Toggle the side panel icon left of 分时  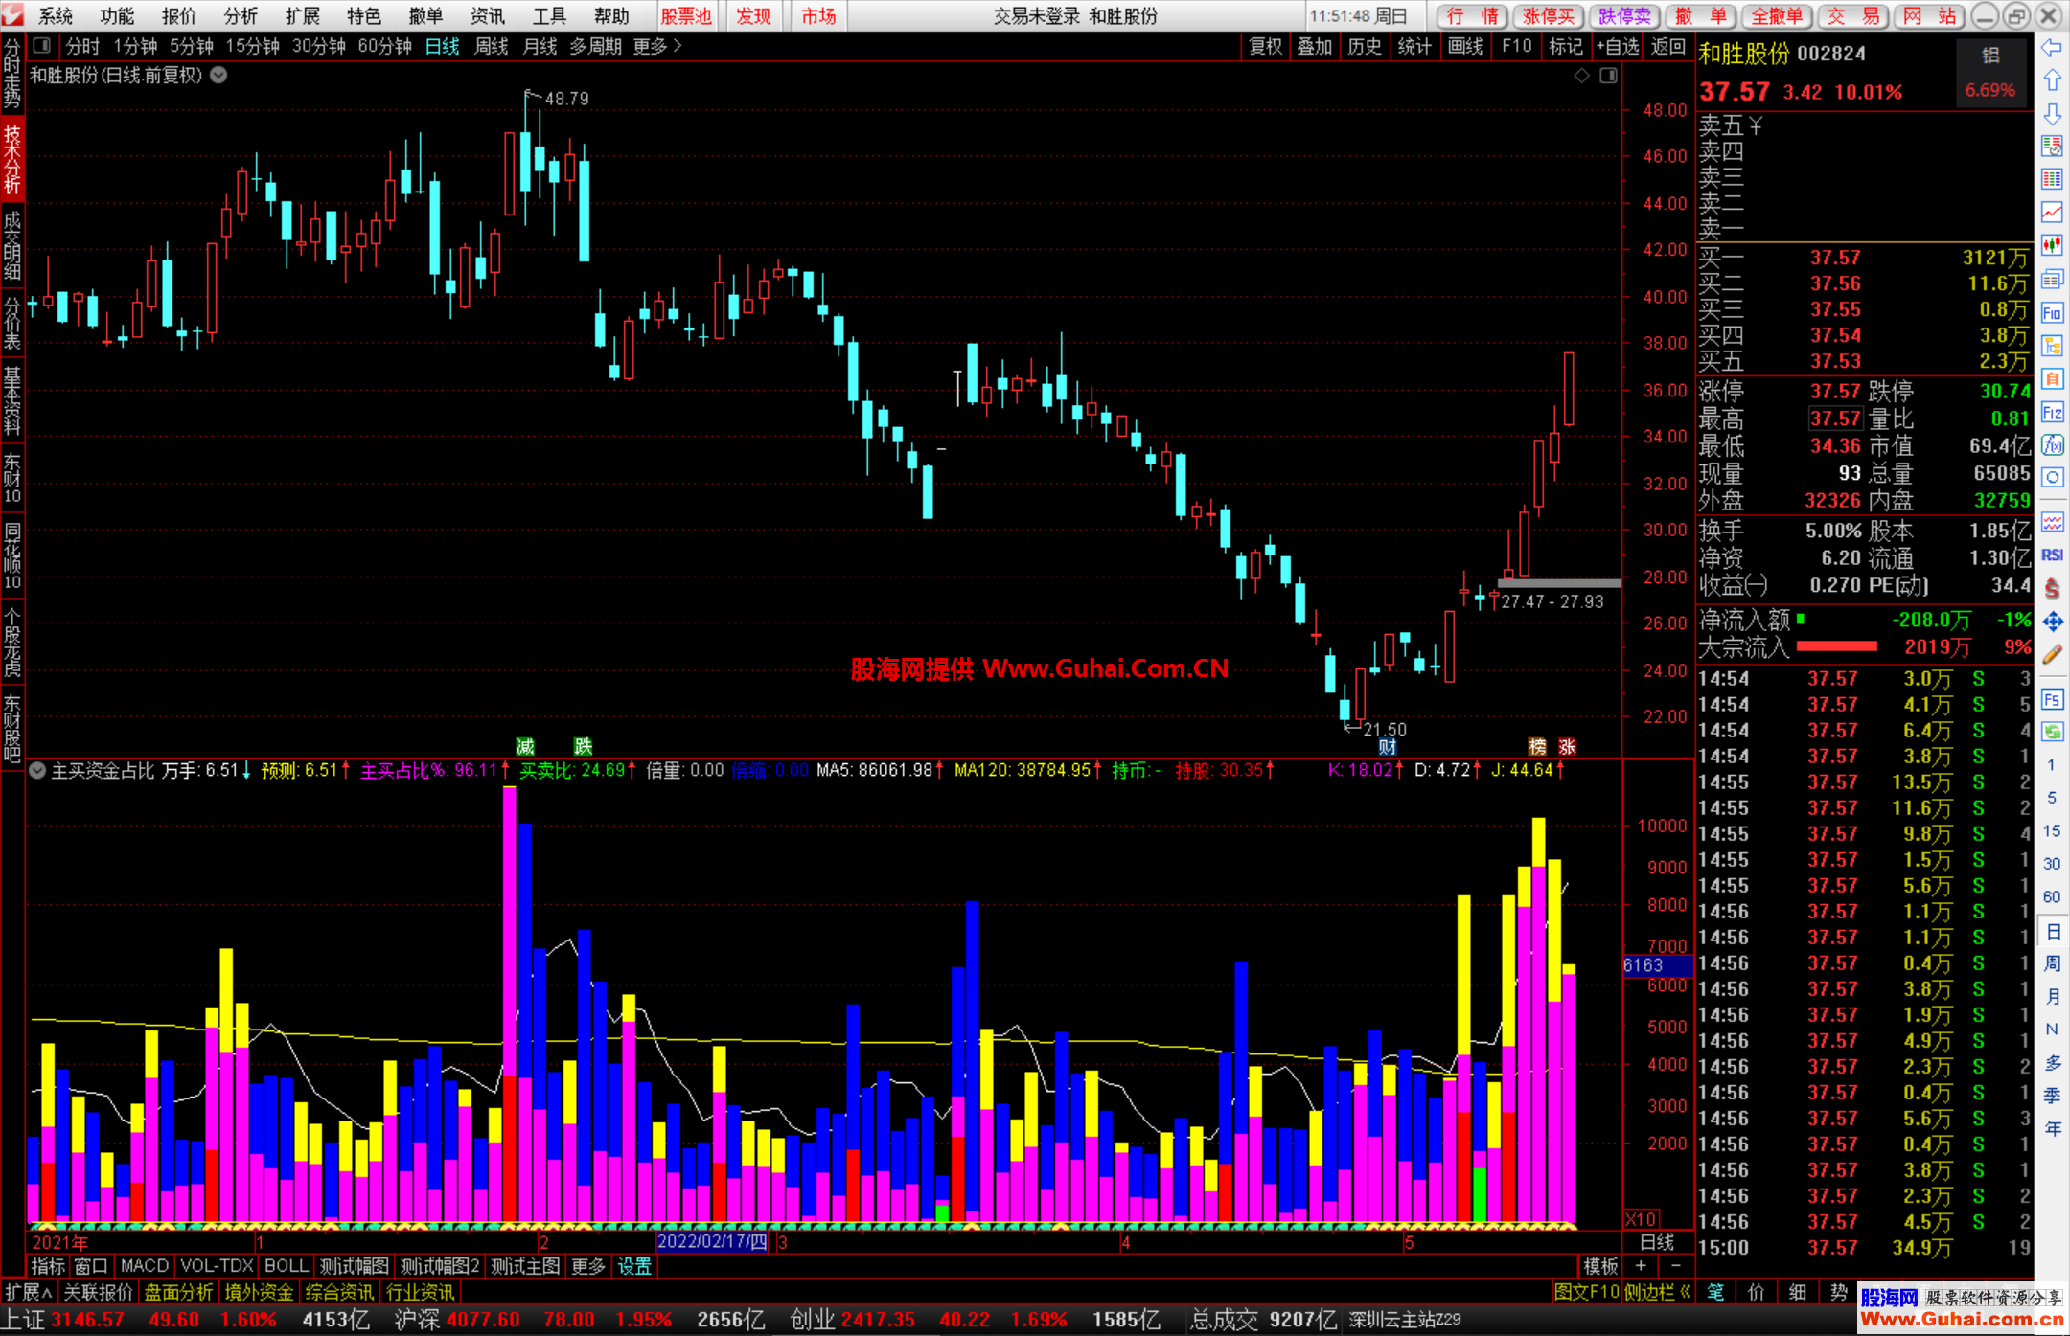(42, 46)
